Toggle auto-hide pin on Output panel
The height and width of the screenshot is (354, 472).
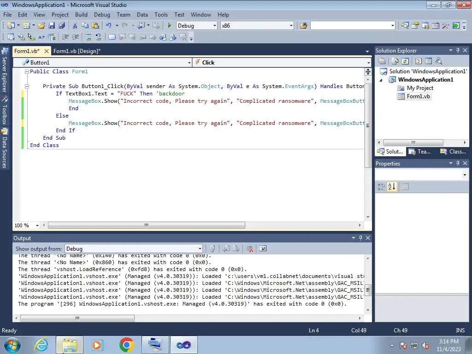coord(360,238)
